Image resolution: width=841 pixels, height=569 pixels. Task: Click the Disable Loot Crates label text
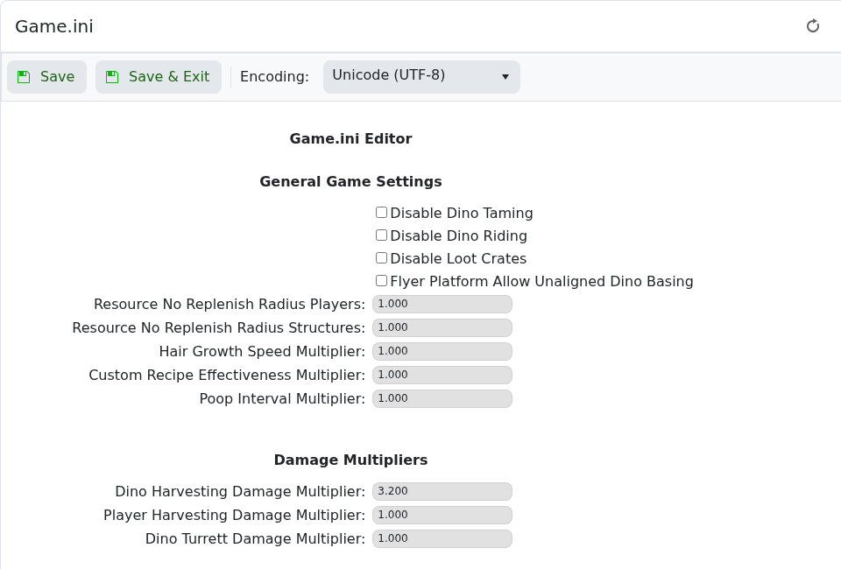458,259
